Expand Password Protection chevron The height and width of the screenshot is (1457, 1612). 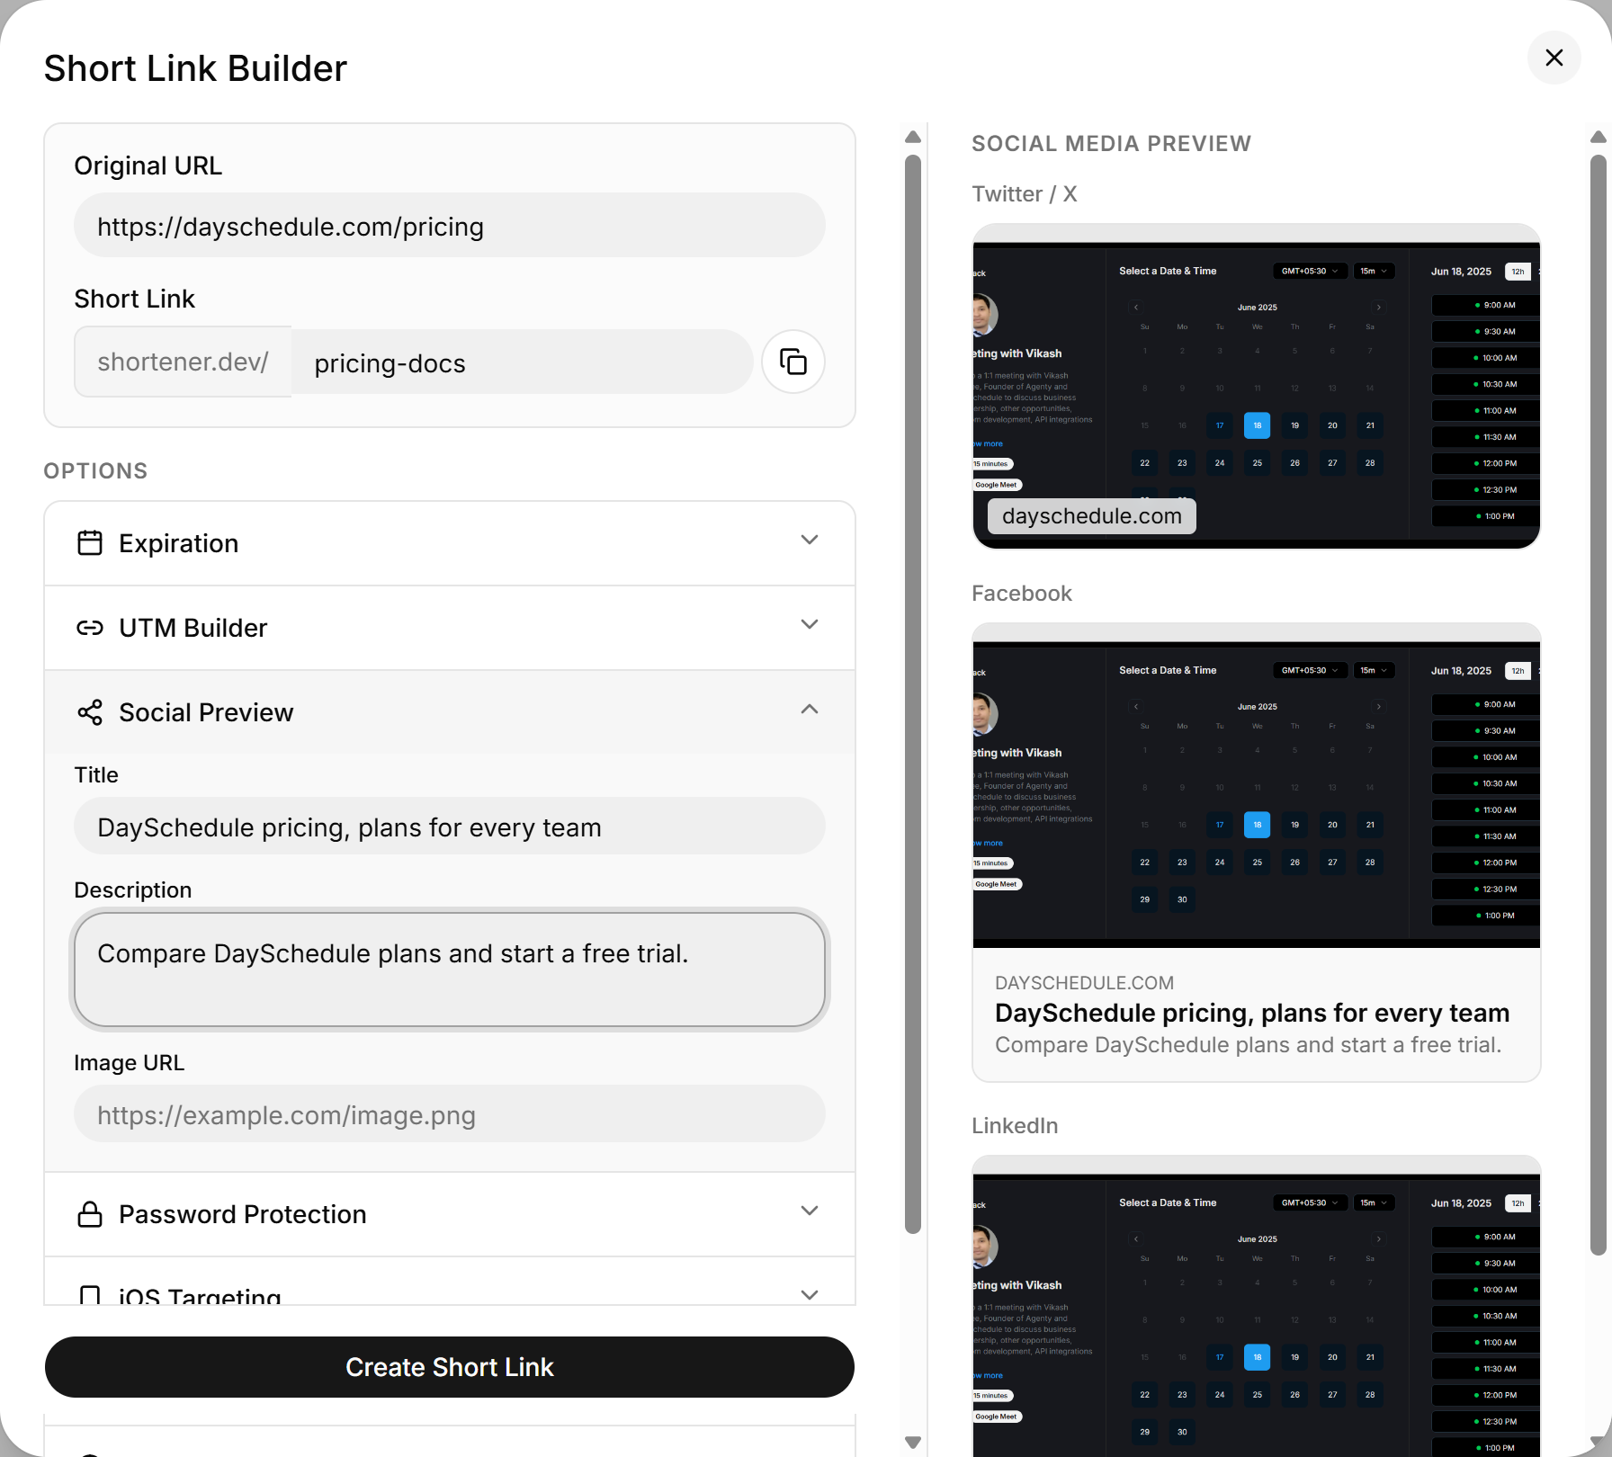(x=810, y=1211)
